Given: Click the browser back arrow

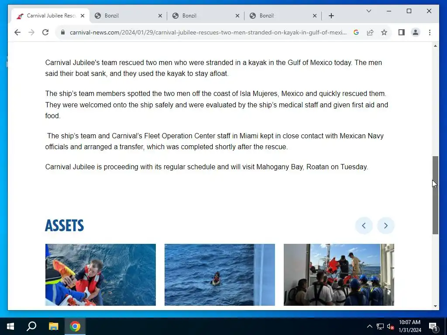Looking at the screenshot, I should tap(17, 32).
